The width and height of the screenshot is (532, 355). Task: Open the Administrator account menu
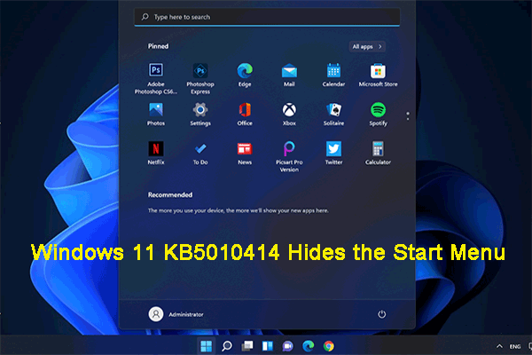coord(176,314)
